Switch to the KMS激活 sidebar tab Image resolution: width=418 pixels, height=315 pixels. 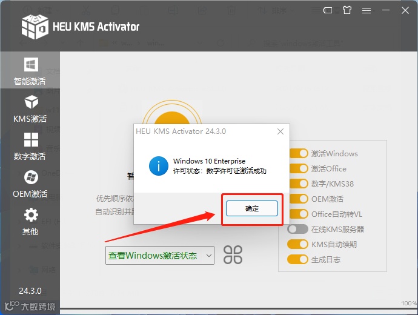coord(30,109)
